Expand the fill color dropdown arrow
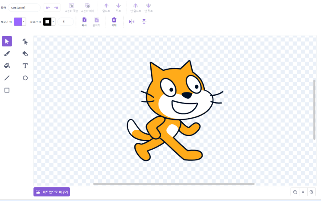321x201 pixels. (24, 22)
